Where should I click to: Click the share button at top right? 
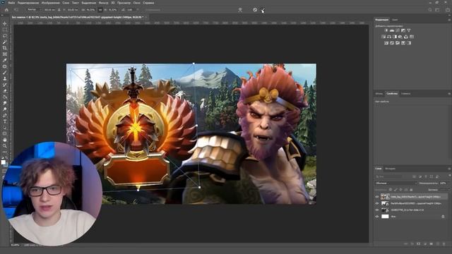coord(447,10)
